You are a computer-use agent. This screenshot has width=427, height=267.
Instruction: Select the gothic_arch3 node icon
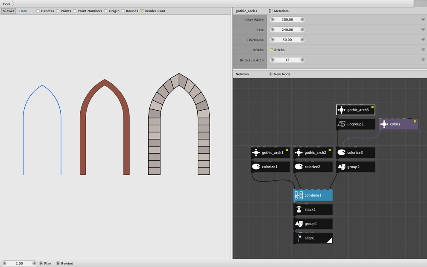(342, 110)
